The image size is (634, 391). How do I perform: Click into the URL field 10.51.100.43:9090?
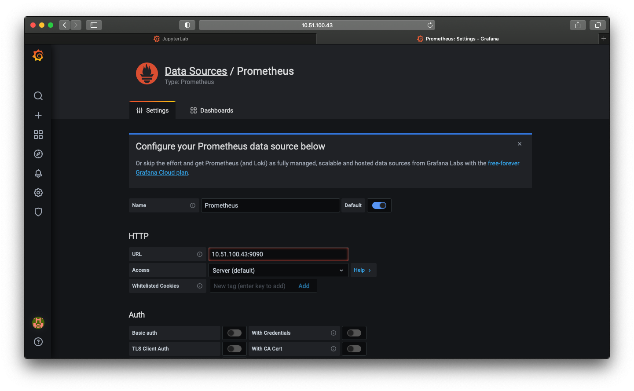click(x=279, y=254)
